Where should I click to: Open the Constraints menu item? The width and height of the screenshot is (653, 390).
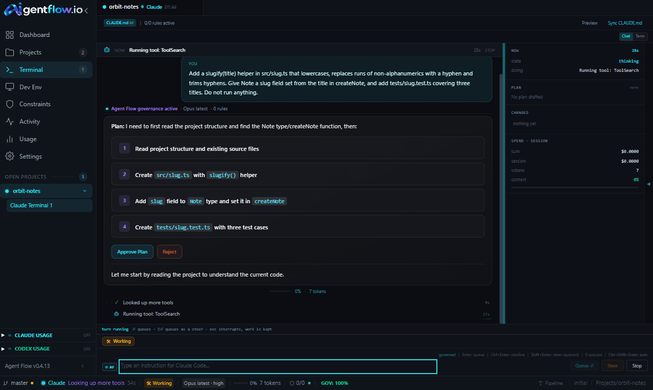tap(46, 104)
